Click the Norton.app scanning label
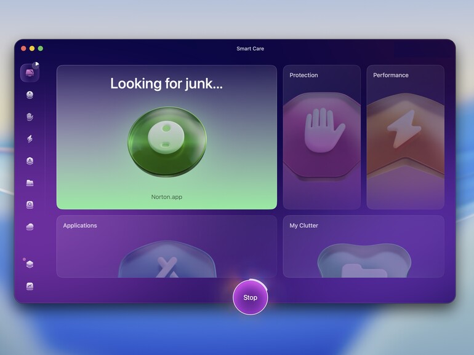This screenshot has height=355, width=474. point(167,197)
